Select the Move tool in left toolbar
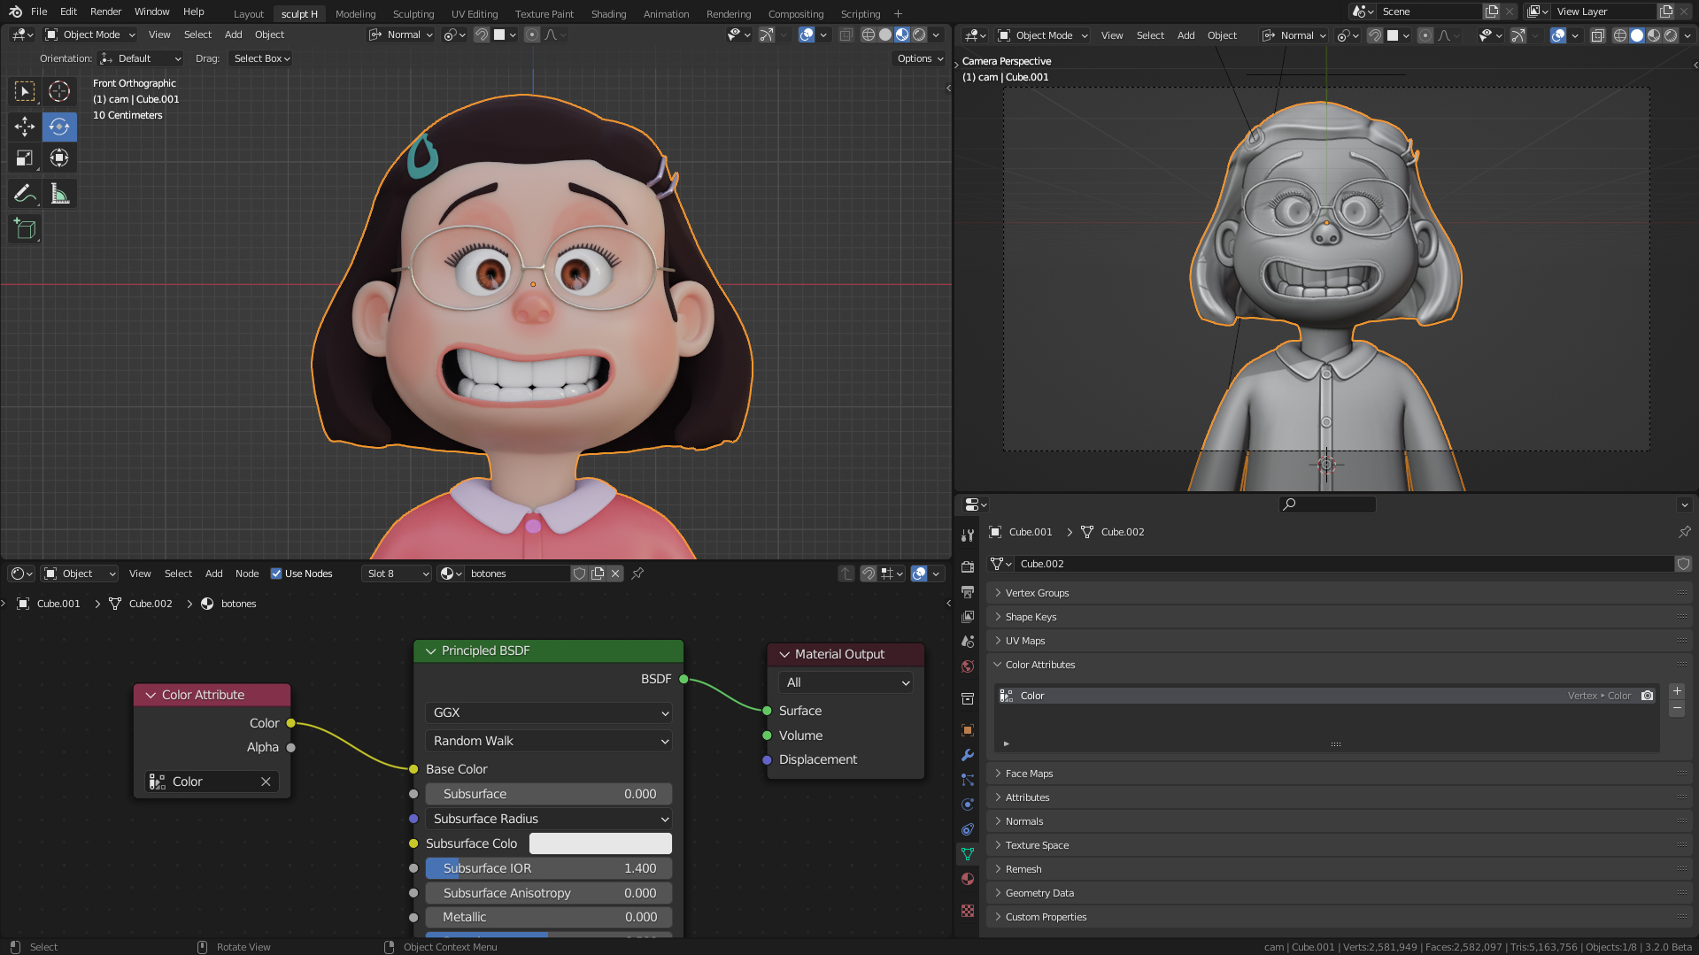The height and width of the screenshot is (955, 1699). (25, 127)
